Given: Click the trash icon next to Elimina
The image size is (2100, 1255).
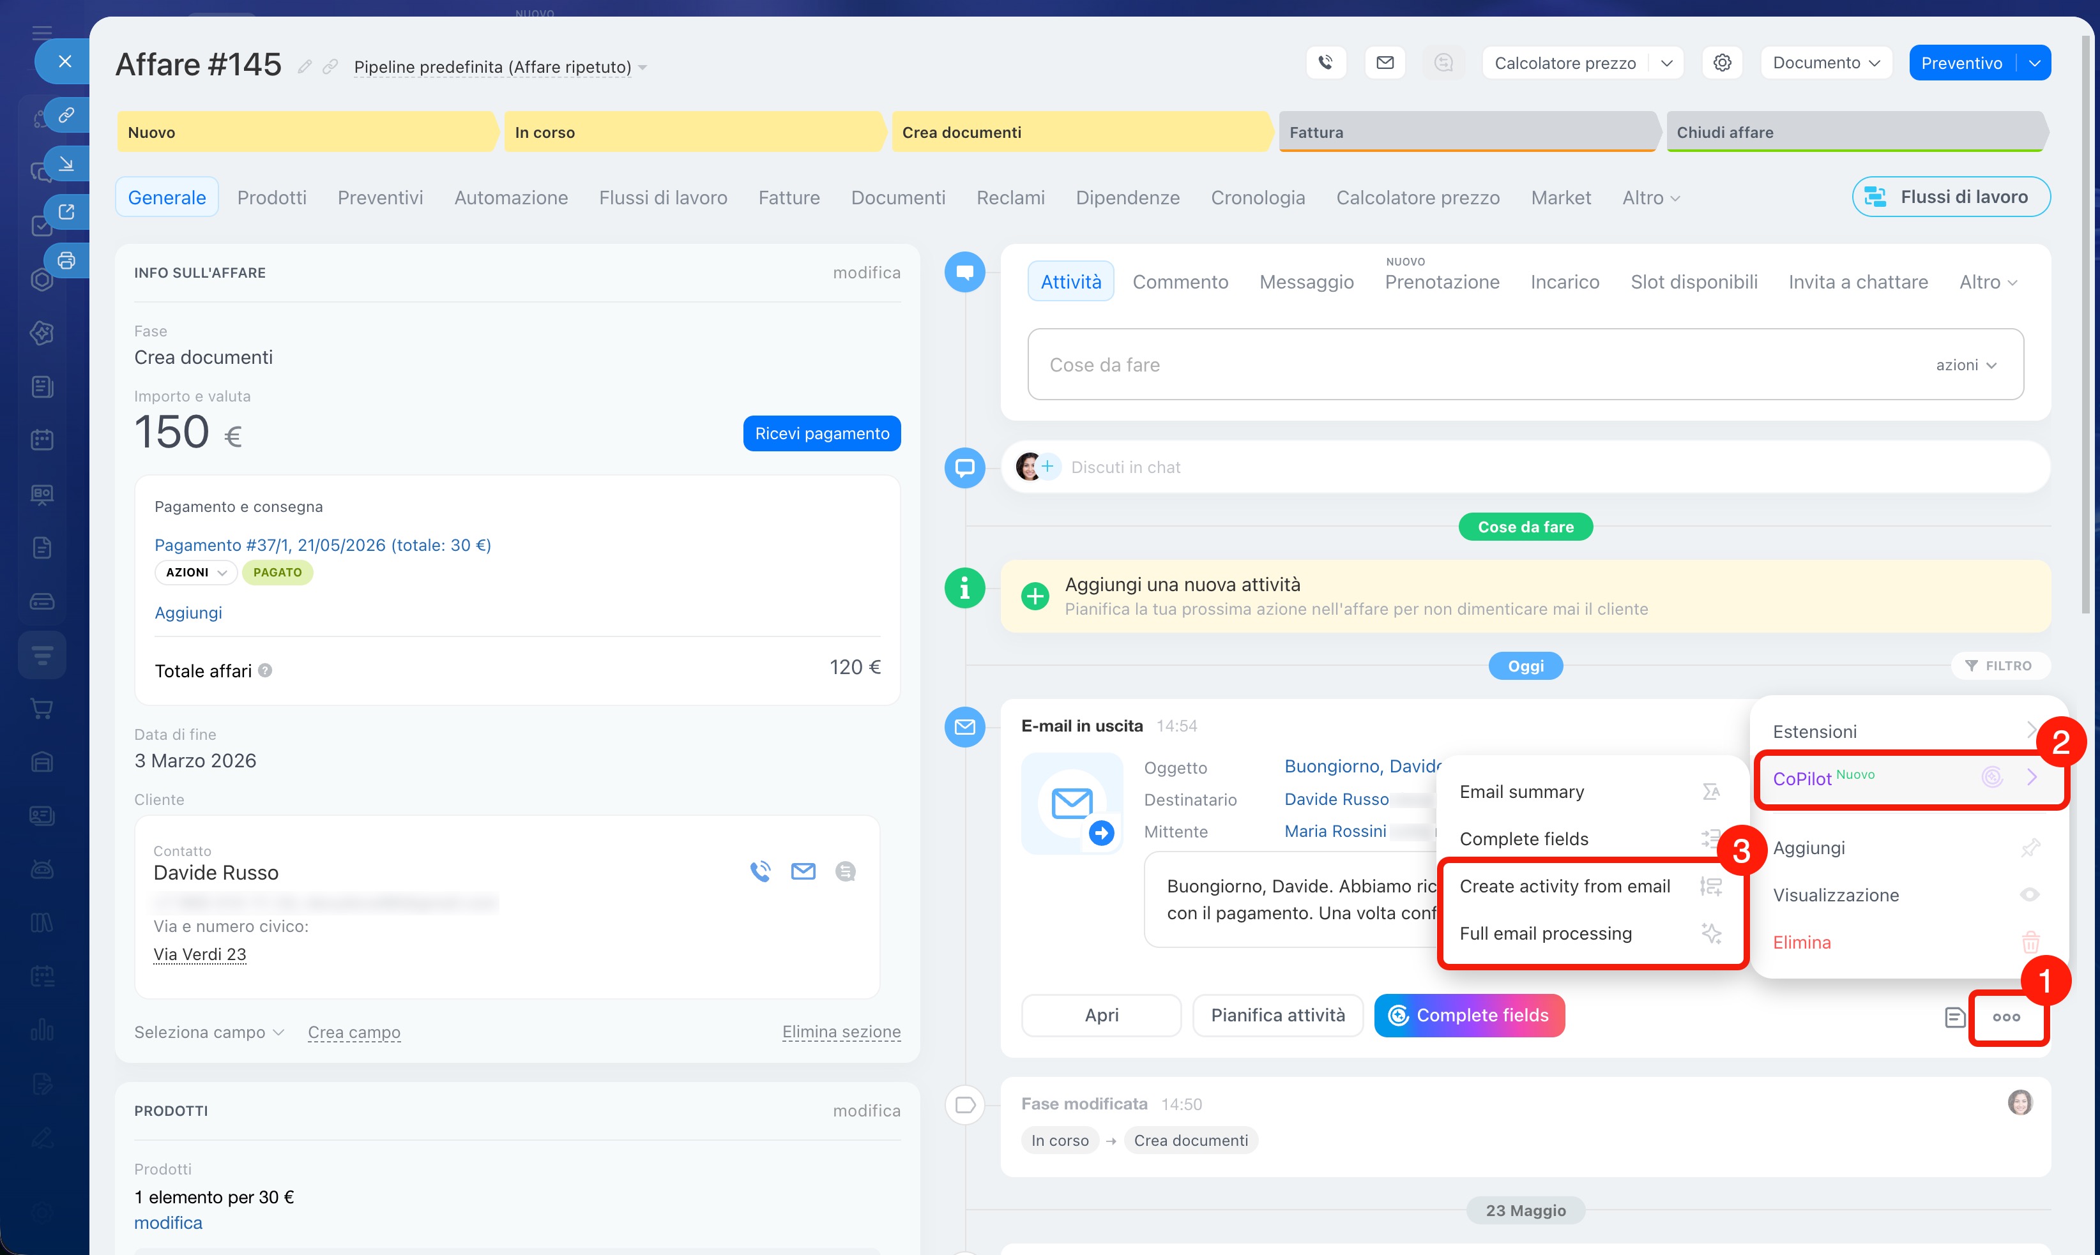Looking at the screenshot, I should point(2030,941).
